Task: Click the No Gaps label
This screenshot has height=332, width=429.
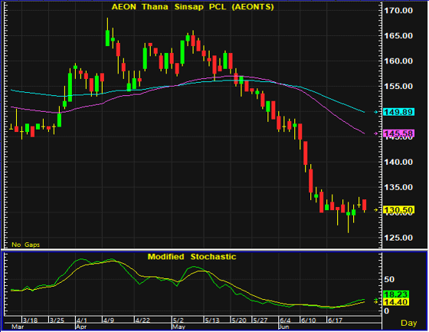Action: point(26,245)
